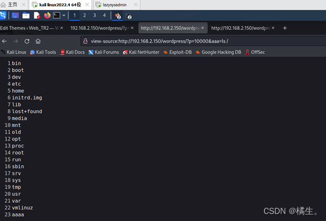The image size is (326, 221).
Task: Click the 'boot' source line
Action: (18, 70)
